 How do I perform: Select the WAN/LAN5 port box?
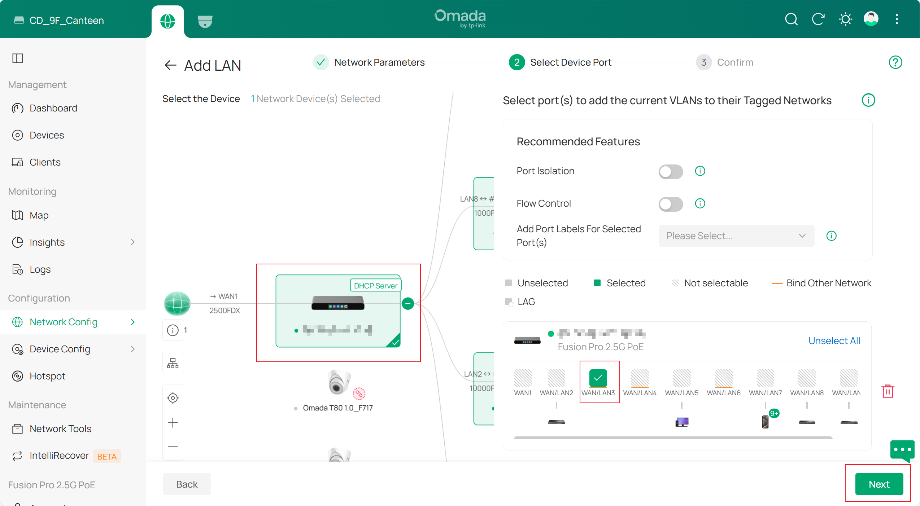tap(682, 378)
